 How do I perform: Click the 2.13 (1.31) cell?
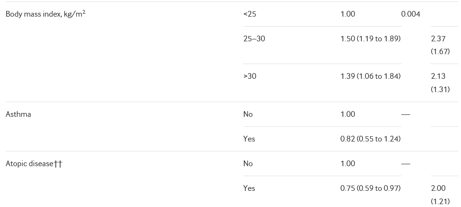click(x=440, y=83)
